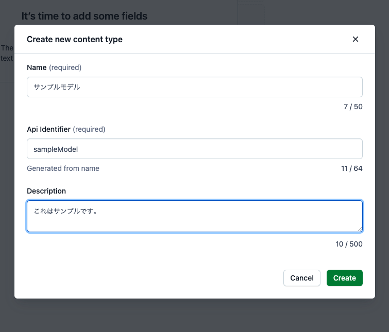Image resolution: width=389 pixels, height=332 pixels.
Task: Click the 'Generated from name' help text
Action: coord(63,168)
